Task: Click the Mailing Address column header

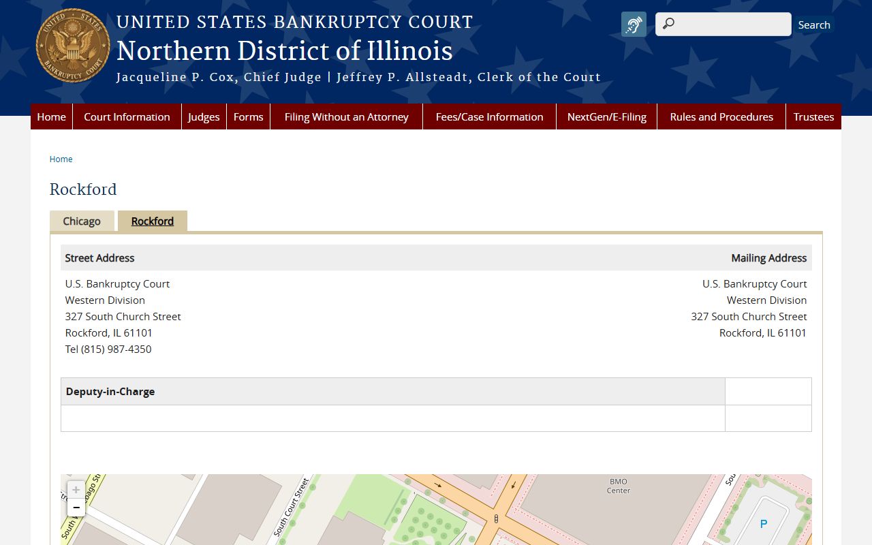Action: 768,258
